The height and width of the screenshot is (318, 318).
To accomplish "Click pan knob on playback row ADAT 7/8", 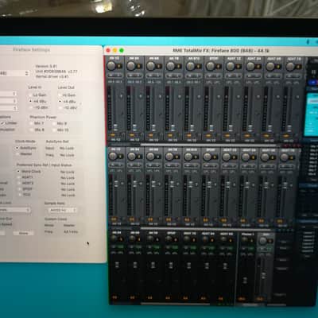I will tap(284, 157).
